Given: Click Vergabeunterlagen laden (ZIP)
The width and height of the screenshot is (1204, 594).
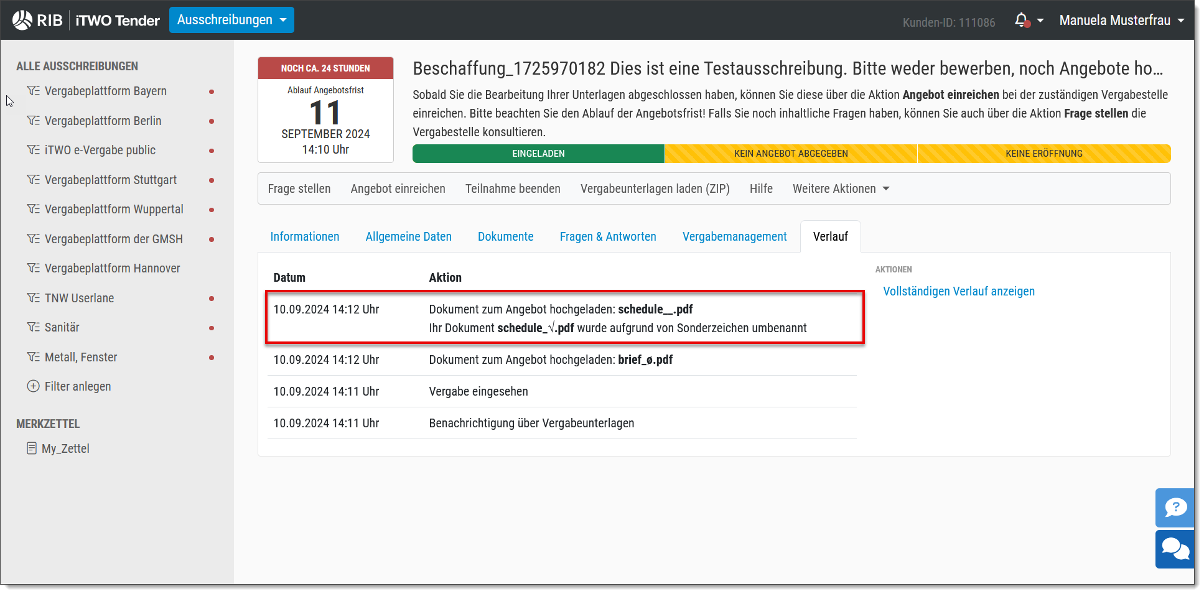Looking at the screenshot, I should point(655,188).
